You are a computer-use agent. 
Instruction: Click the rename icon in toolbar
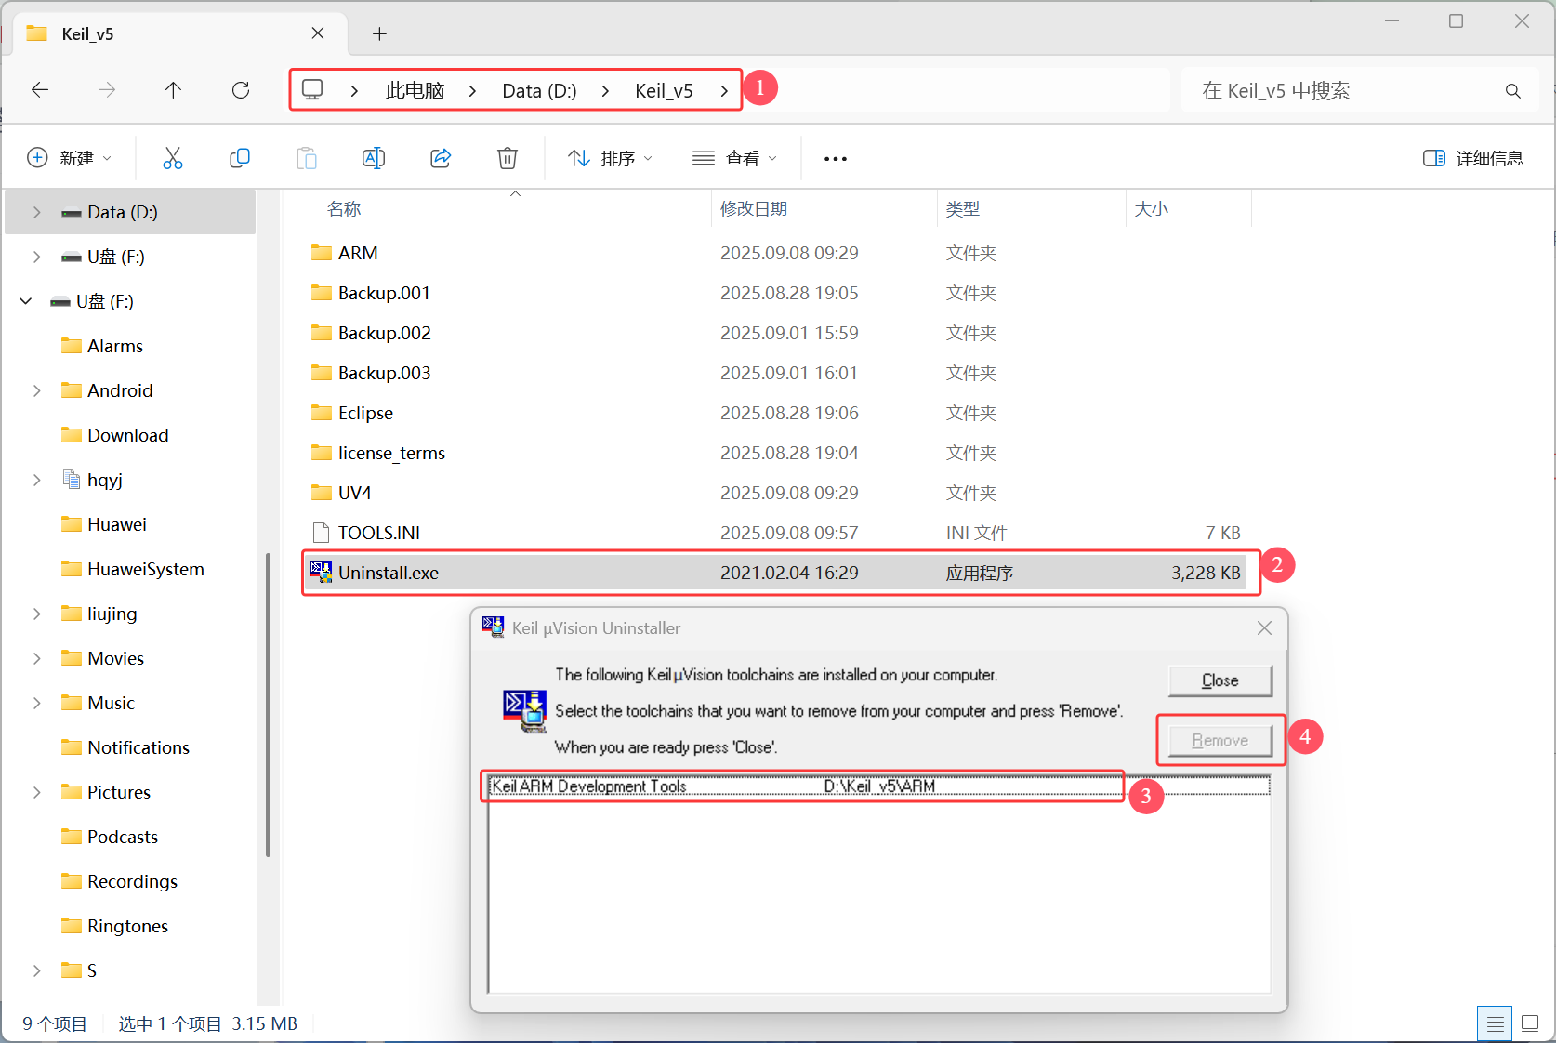(374, 158)
